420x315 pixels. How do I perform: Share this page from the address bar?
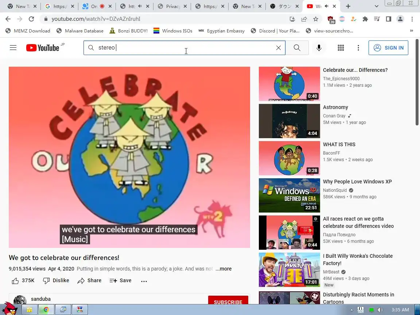[304, 19]
